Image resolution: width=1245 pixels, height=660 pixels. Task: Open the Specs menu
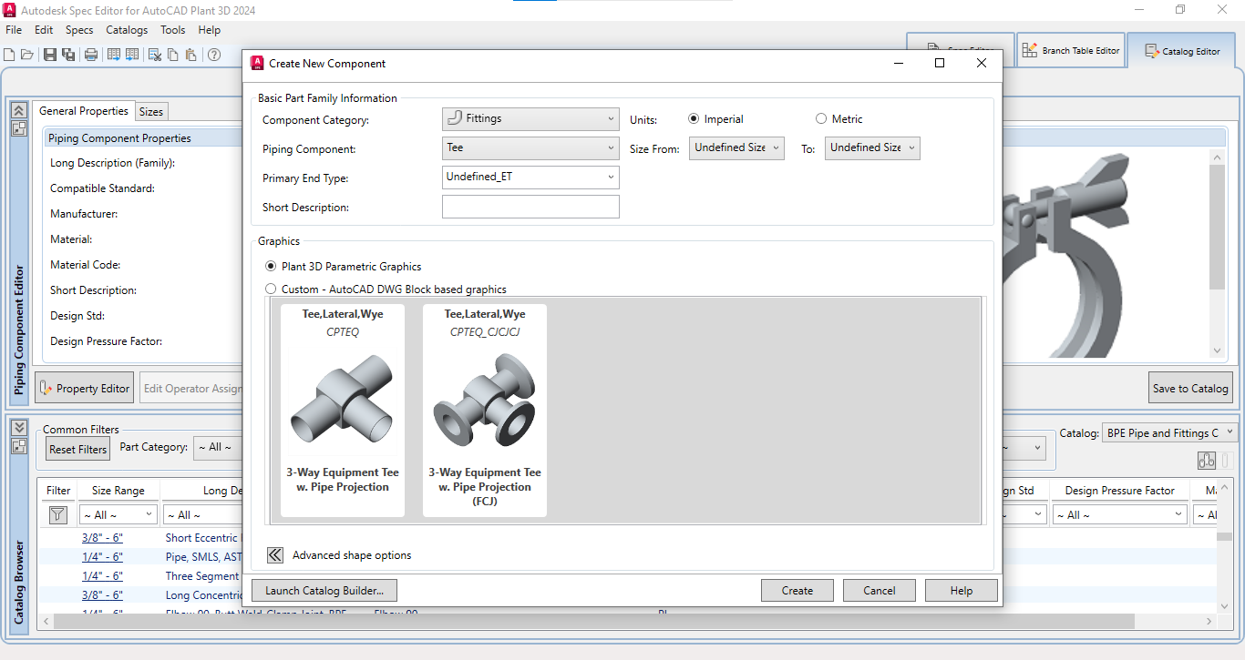[x=79, y=30]
